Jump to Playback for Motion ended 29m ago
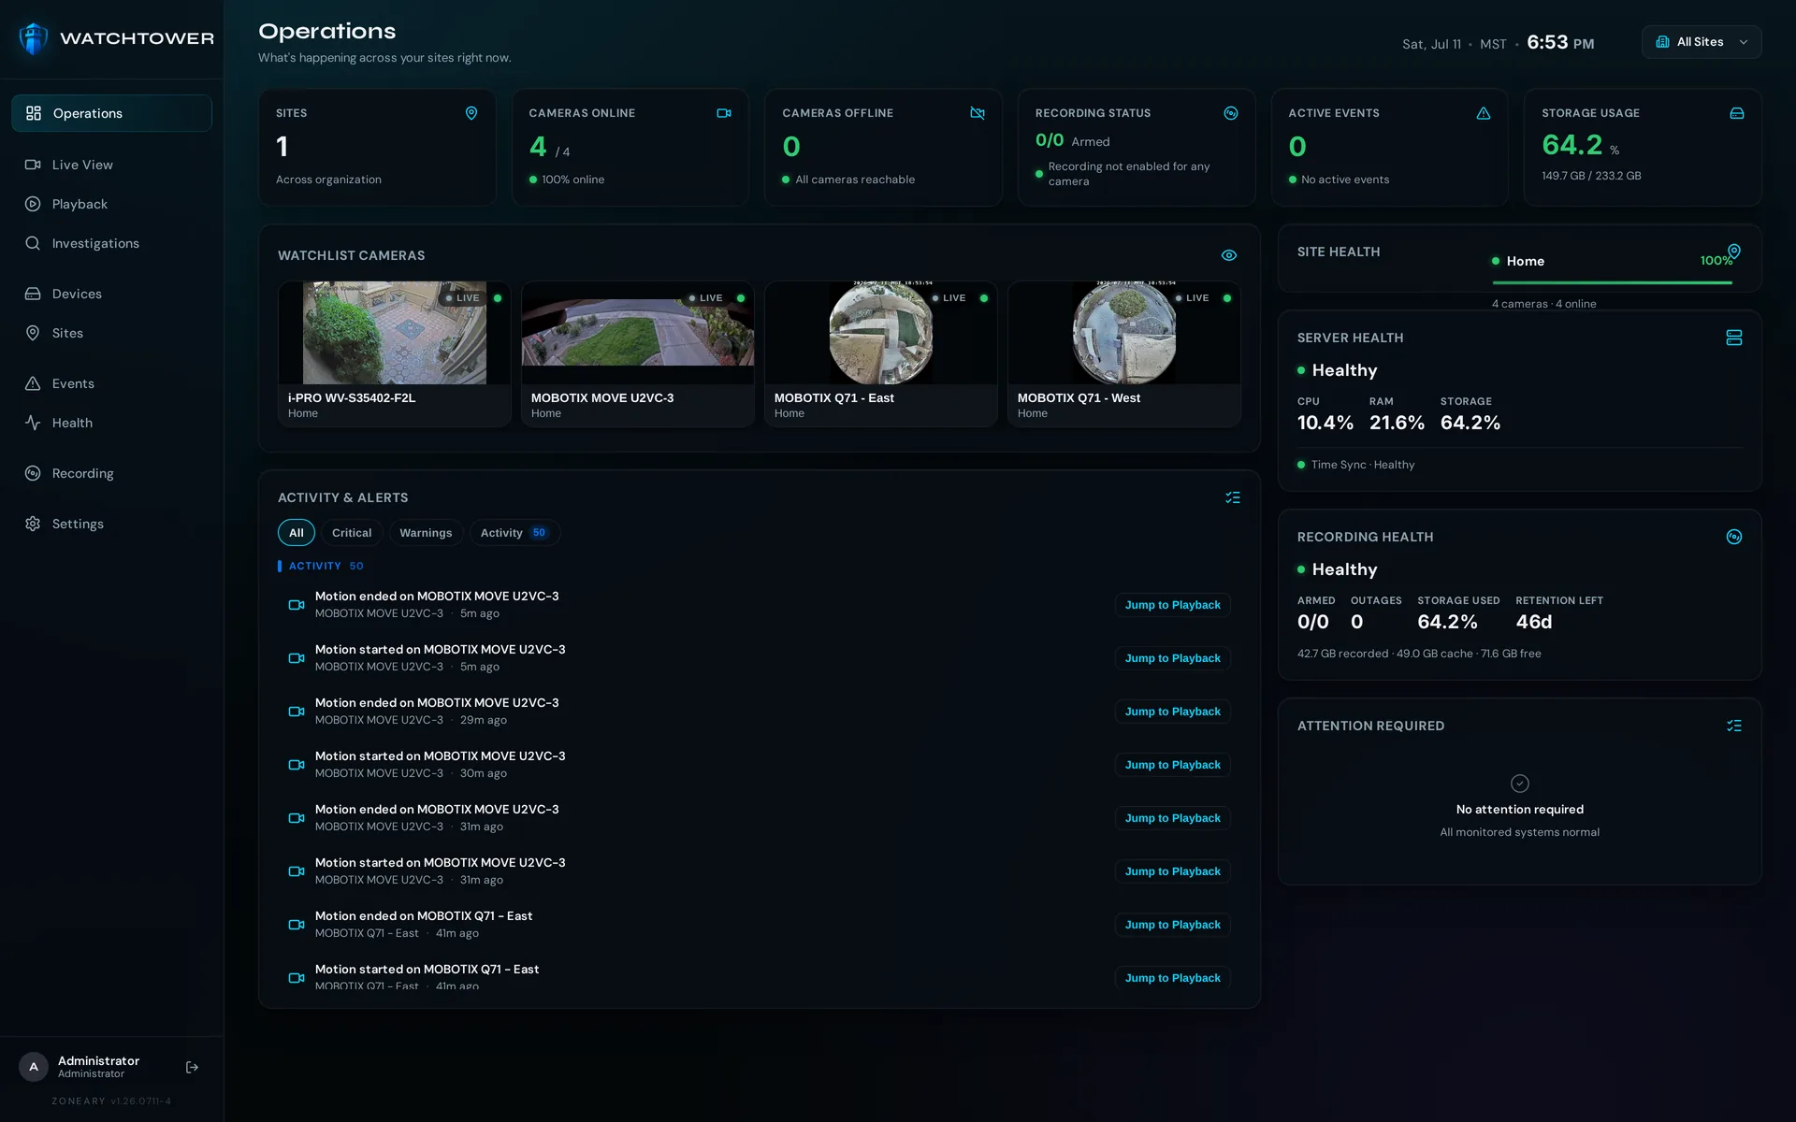The image size is (1796, 1122). (x=1172, y=712)
